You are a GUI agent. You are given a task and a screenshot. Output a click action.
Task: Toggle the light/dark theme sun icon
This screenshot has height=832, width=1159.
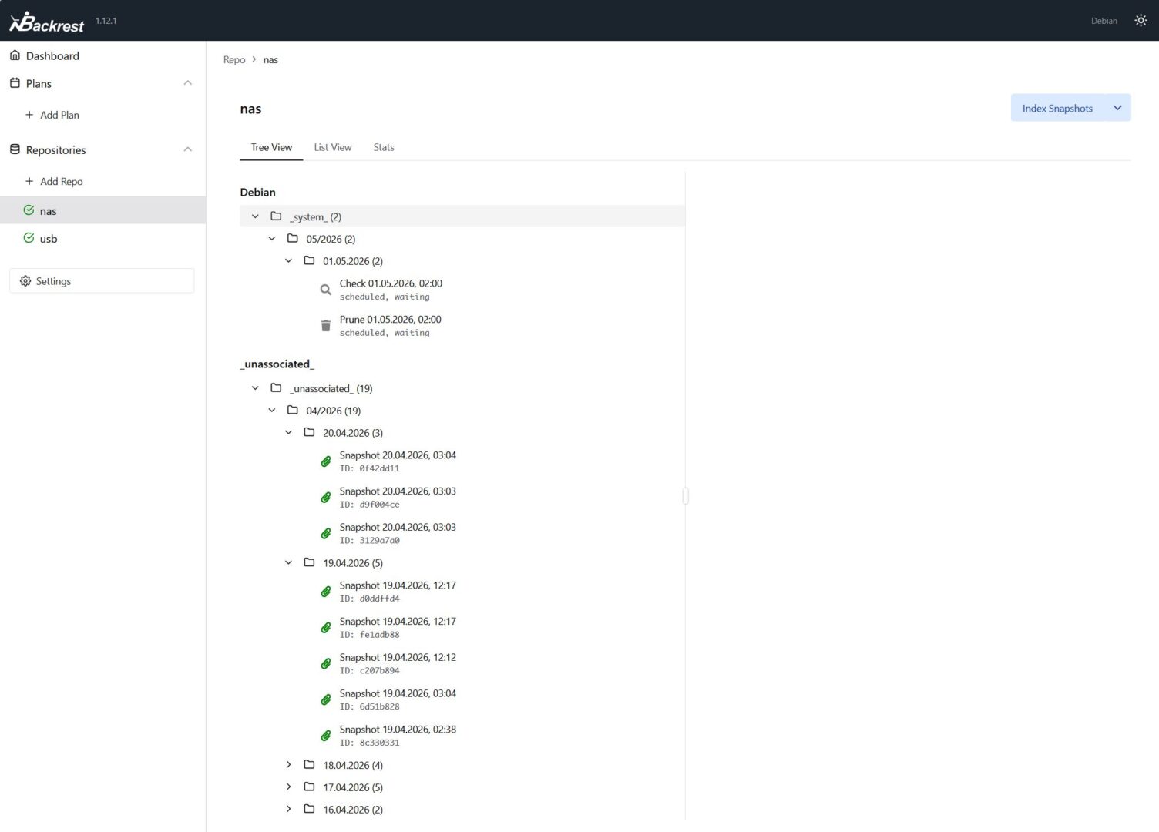click(x=1141, y=21)
